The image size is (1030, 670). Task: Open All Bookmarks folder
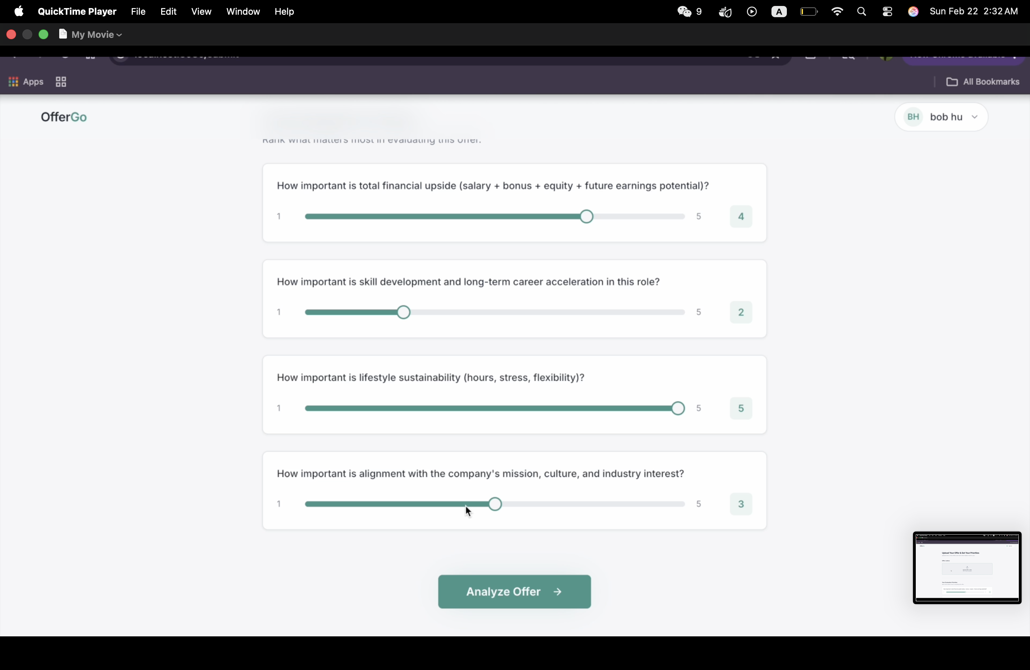pyautogui.click(x=982, y=82)
